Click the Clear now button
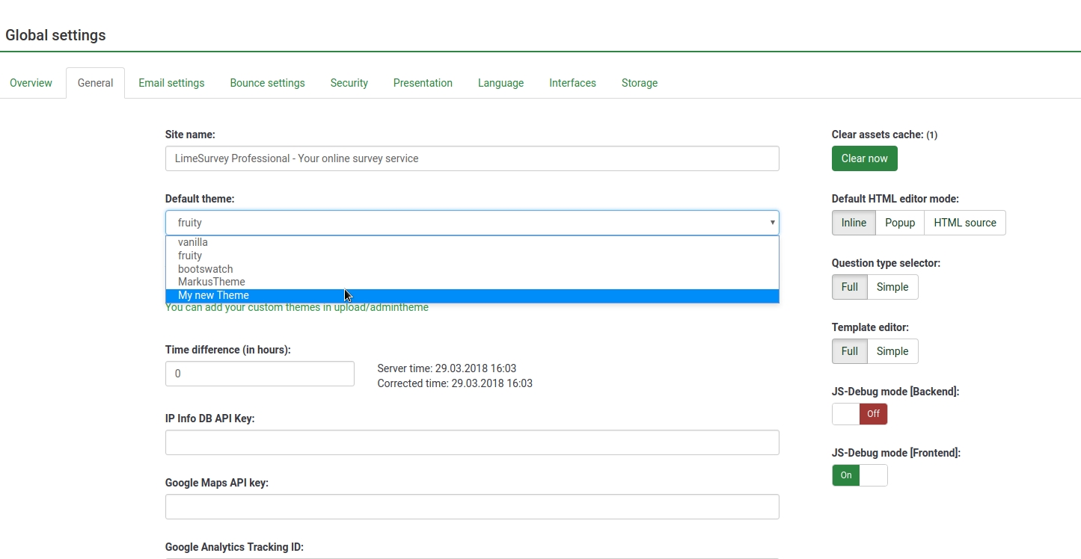 [x=864, y=158]
